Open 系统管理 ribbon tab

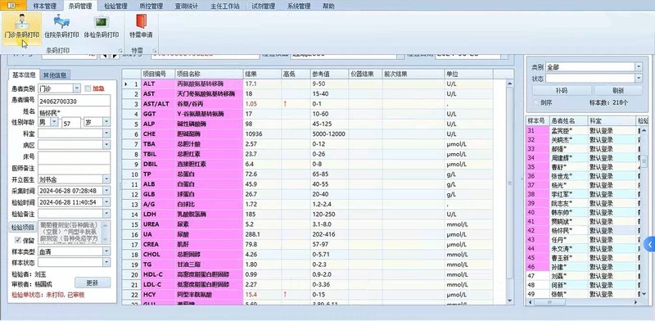click(299, 7)
